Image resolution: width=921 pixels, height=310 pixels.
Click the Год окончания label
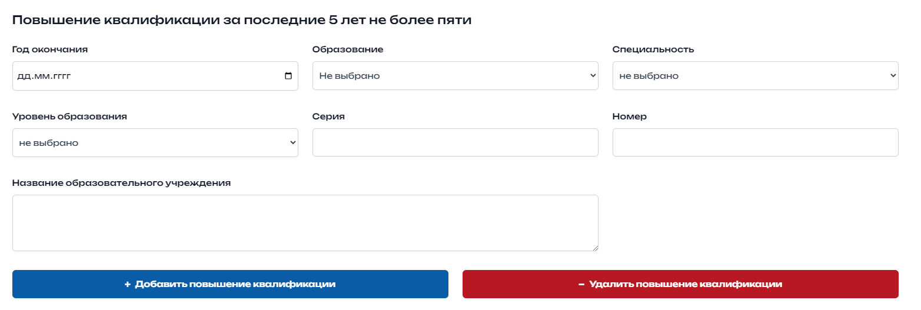[50, 50]
